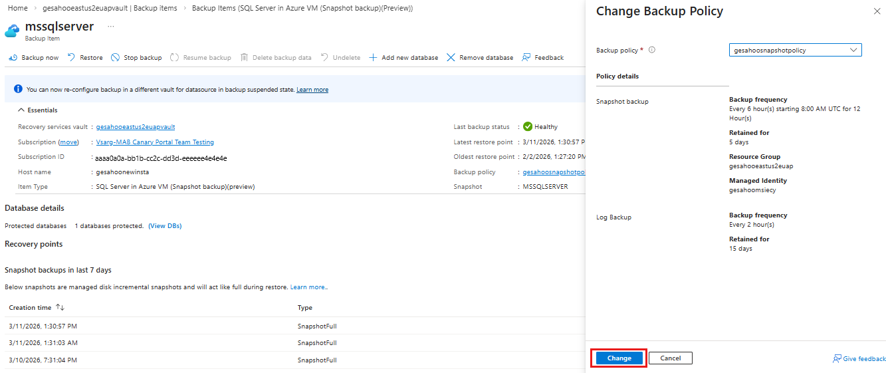Viewport: 886px width, 373px height.
Task: Click the host name gesahoonewinsta
Action: pyautogui.click(x=123, y=172)
